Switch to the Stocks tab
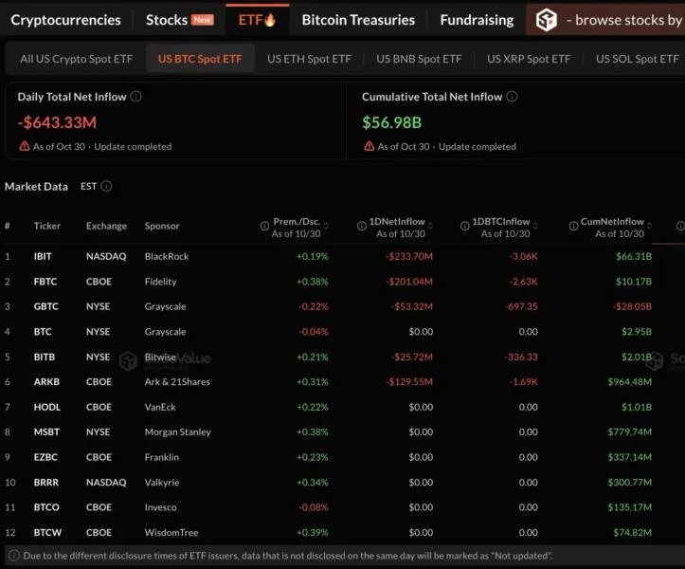Image resolution: width=685 pixels, height=569 pixels. pyautogui.click(x=180, y=20)
